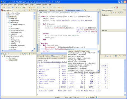Viewport: 127px width, 99px height.
Task: Open the Navigate menu
Action: pyautogui.click(x=20, y=5)
